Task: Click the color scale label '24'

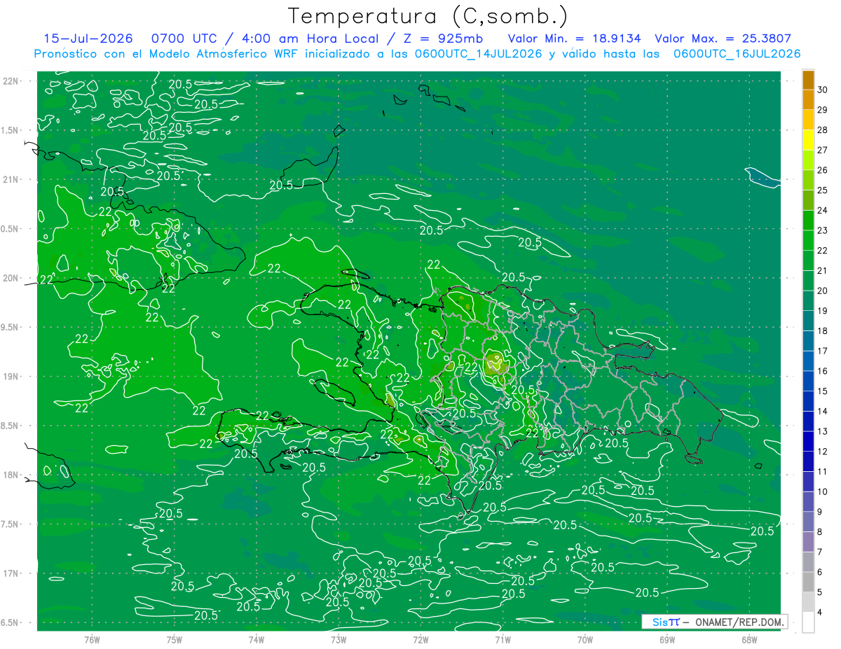Action: [x=823, y=210]
